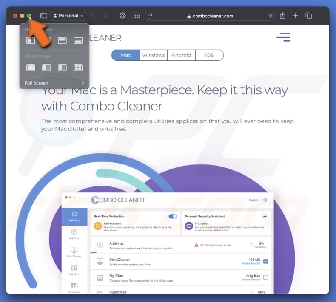Click the lock icon beside combocleaner.com
The image size is (336, 302).
[189, 16]
